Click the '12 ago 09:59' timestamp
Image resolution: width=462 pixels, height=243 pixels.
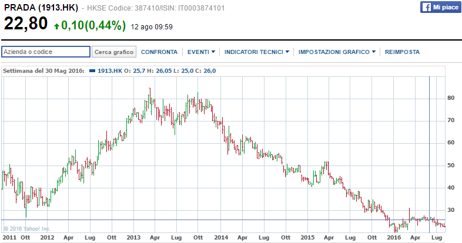152,27
